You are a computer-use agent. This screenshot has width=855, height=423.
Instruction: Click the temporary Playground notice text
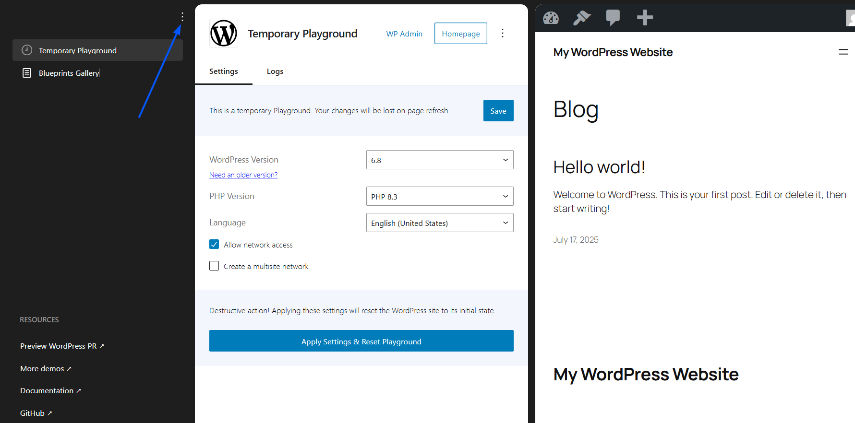(x=329, y=111)
